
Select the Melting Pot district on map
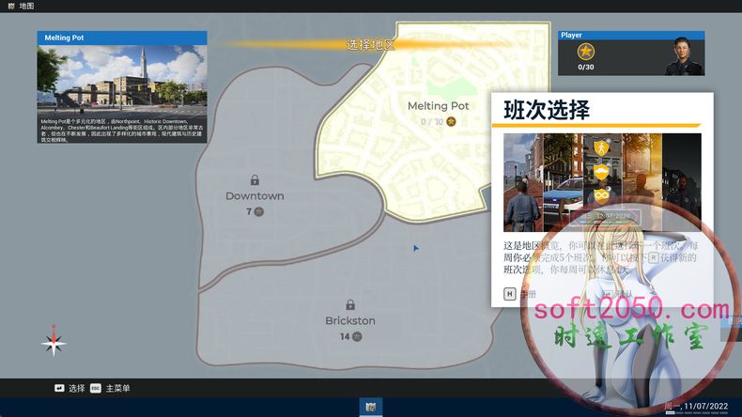click(x=413, y=141)
